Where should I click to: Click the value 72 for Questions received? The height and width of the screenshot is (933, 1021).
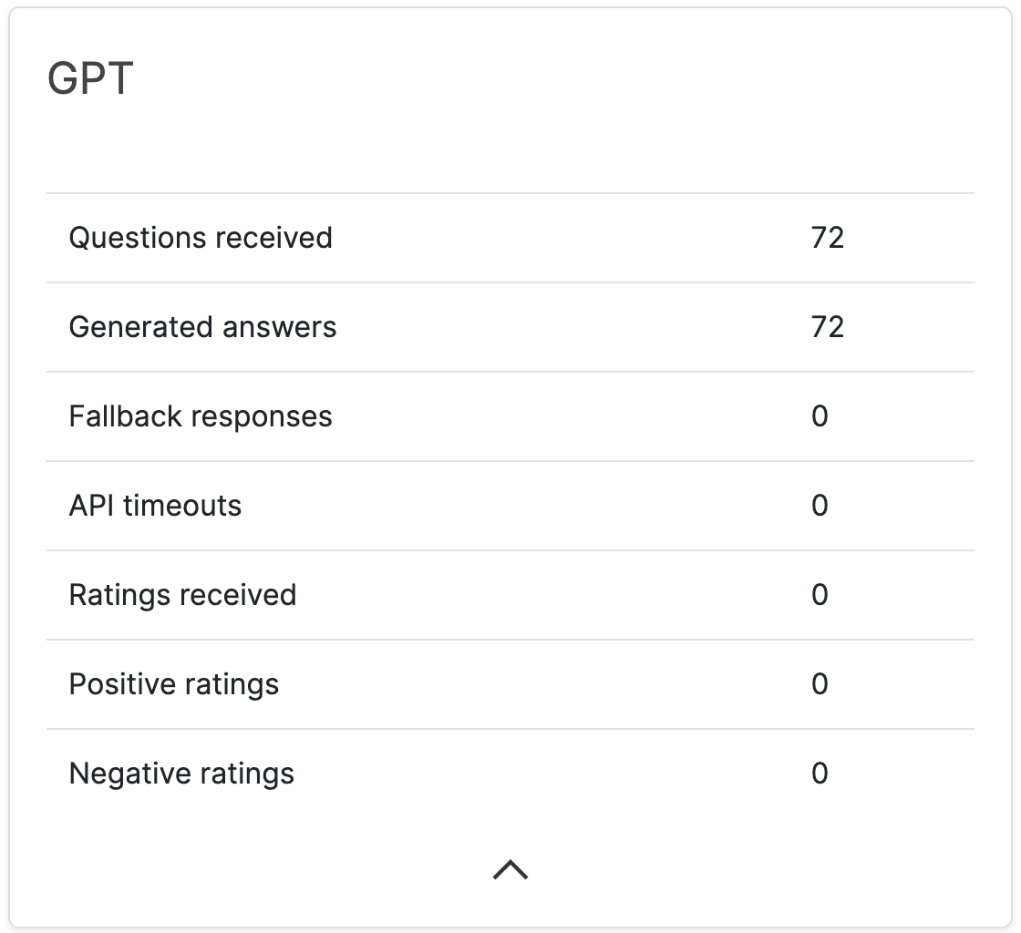[x=828, y=237]
